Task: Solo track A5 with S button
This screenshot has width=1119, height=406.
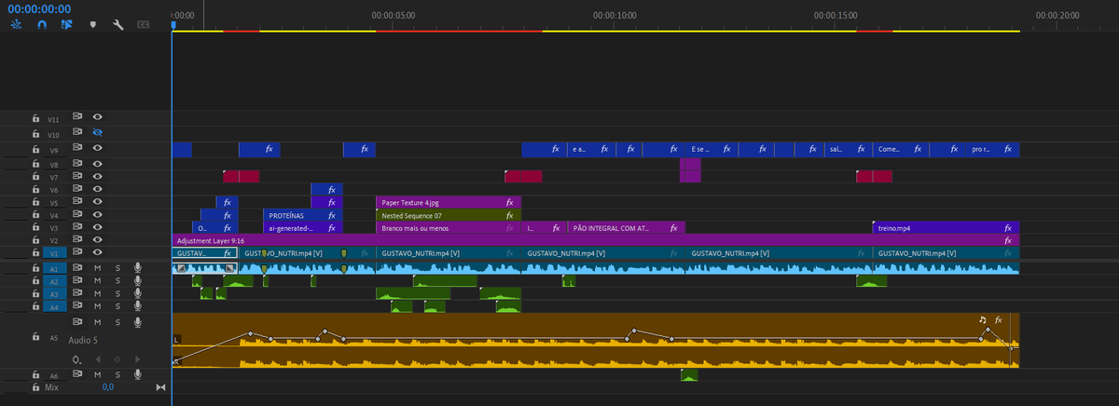Action: (x=117, y=322)
